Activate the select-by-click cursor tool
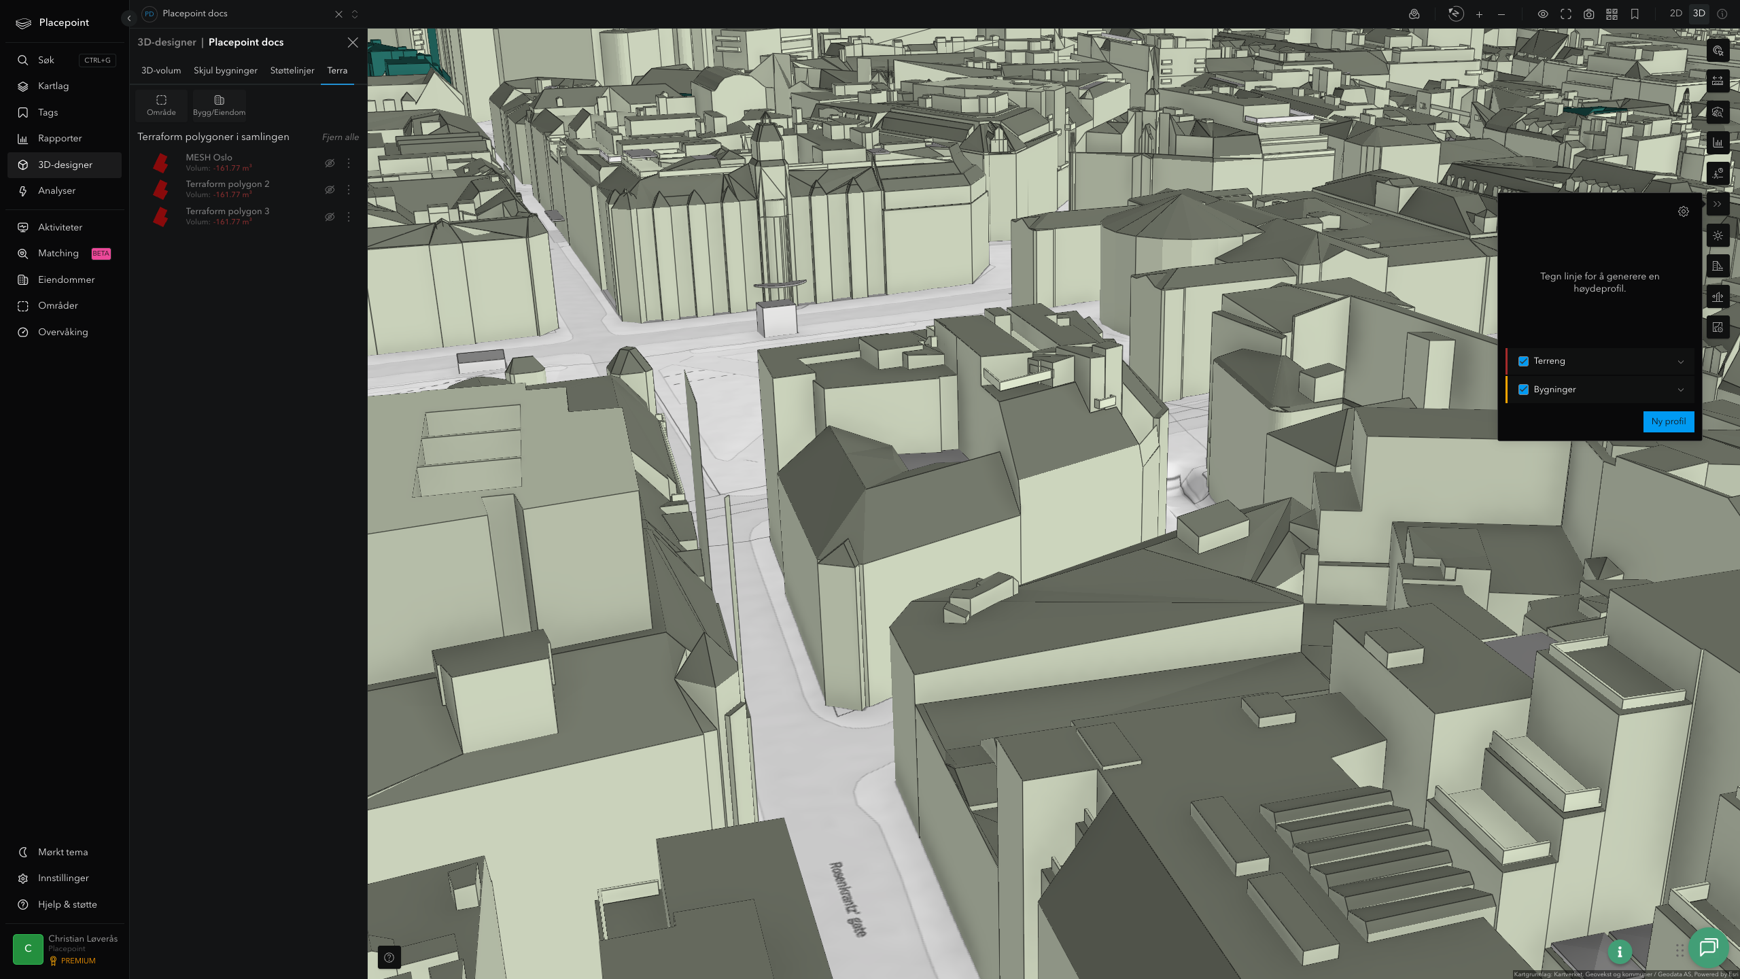The image size is (1740, 979). (x=1718, y=51)
